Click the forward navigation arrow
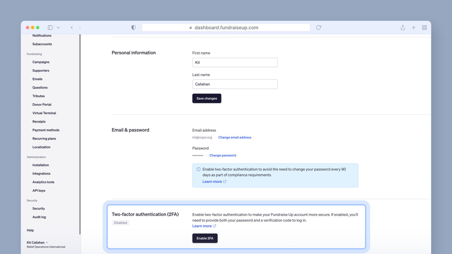This screenshot has width=452, height=254. [x=80, y=28]
